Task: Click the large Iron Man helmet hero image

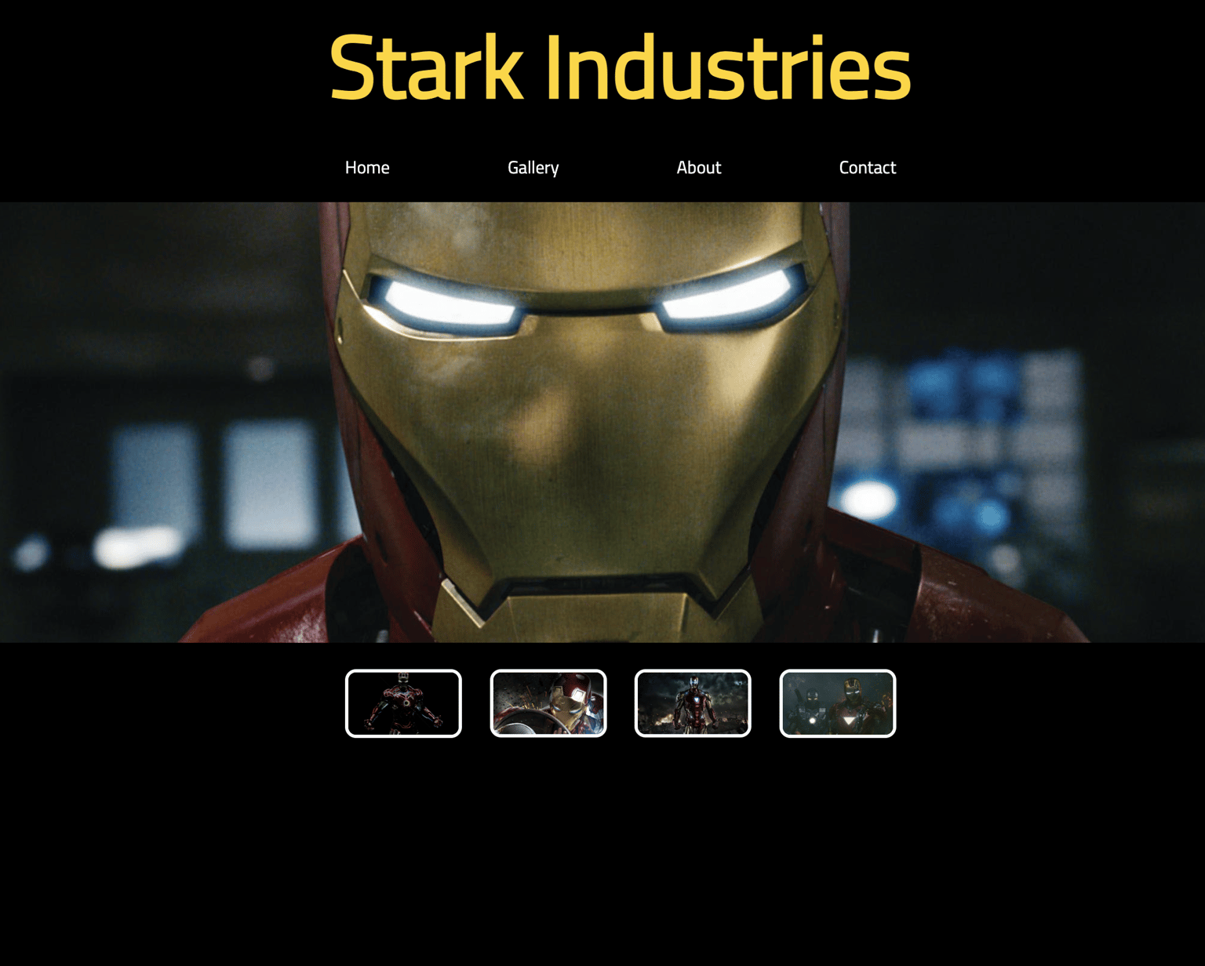Action: pyautogui.click(x=602, y=422)
